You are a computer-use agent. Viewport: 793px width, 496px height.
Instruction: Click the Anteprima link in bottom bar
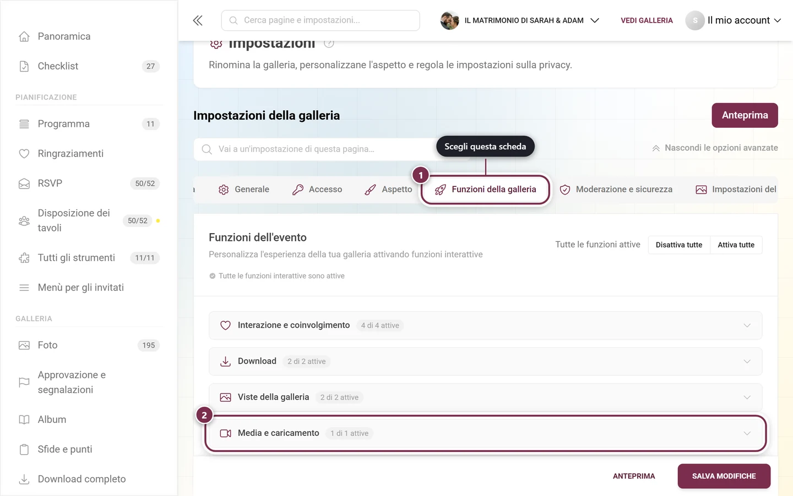click(634, 476)
